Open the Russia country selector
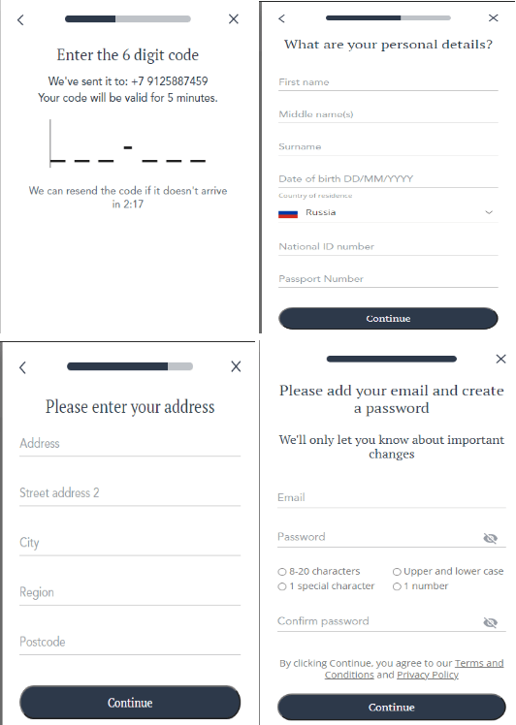This screenshot has height=725, width=516. pos(388,212)
